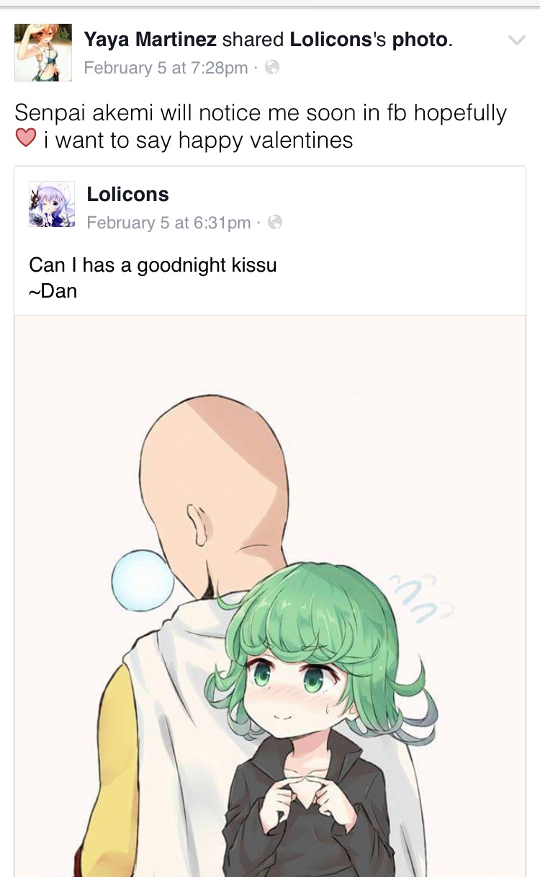
Task: Tap the red heart emoji in post
Action: coord(26,138)
